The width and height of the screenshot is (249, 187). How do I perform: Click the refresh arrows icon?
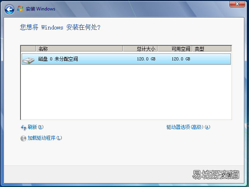[x=24, y=128]
